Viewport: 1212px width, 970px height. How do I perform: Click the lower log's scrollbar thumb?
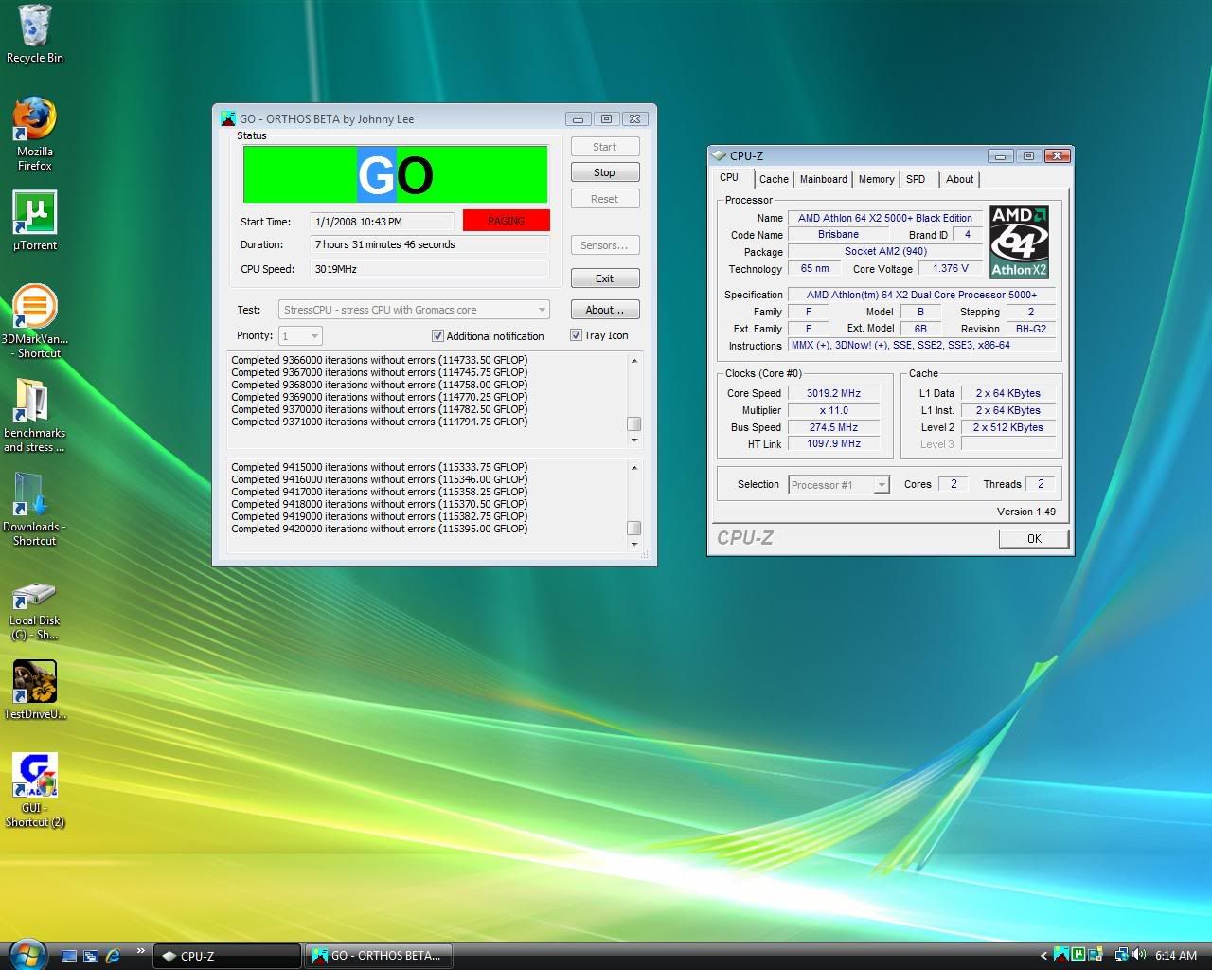[634, 529]
